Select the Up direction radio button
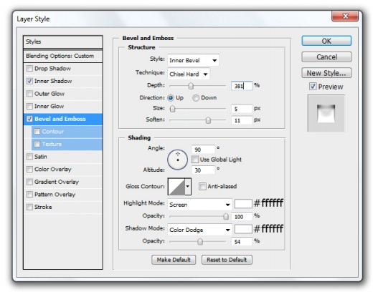This screenshot has width=373, height=292. point(171,98)
